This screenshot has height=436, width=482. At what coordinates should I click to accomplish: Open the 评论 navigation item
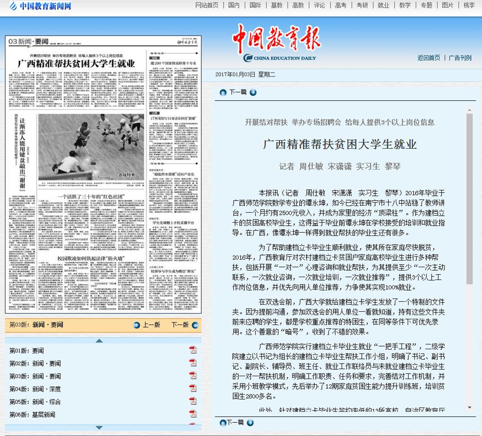coord(320,5)
